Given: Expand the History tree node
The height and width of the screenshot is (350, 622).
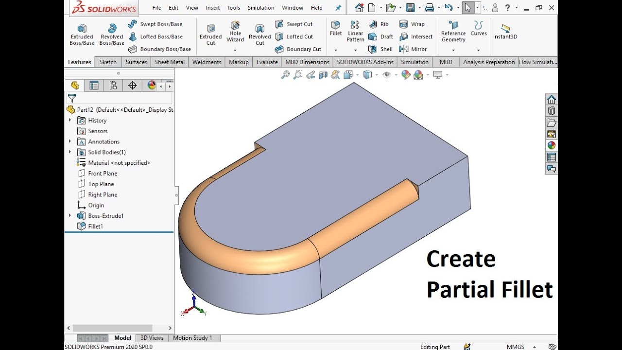Looking at the screenshot, I should pos(70,120).
